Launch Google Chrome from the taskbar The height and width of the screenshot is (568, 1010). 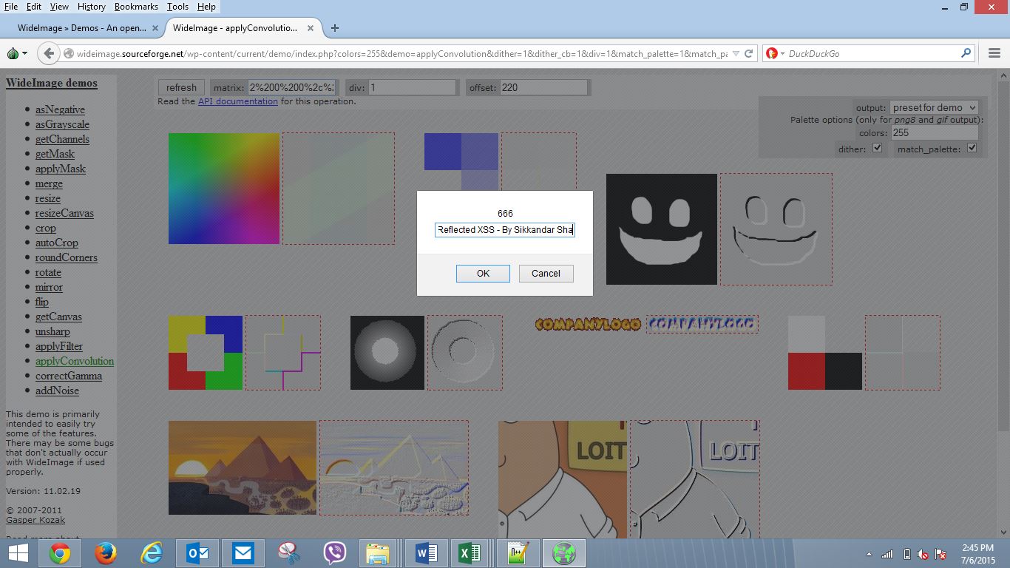point(60,553)
